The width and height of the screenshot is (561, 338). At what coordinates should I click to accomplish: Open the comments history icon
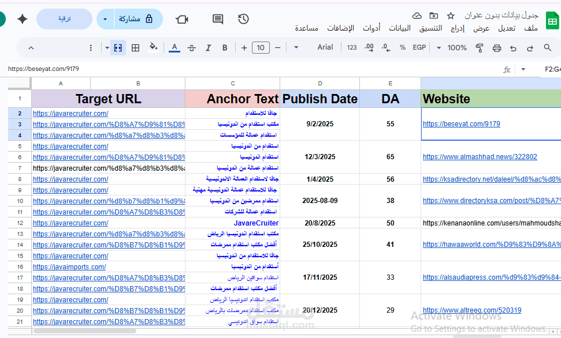(x=218, y=19)
